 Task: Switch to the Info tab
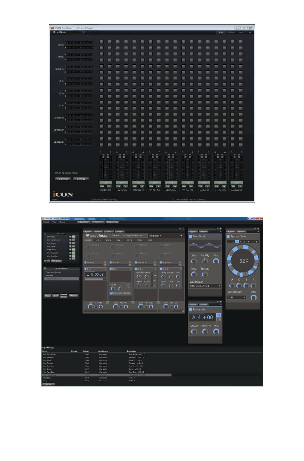pos(241,32)
